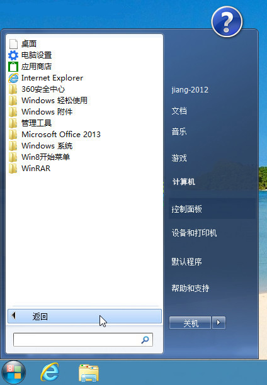Click the folder icon beside Microsoft Office 2013

pos(13,134)
